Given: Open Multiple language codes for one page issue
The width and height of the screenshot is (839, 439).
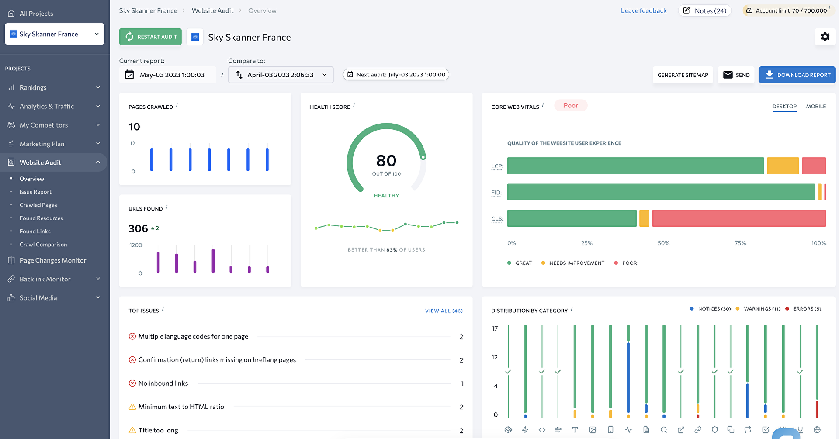Looking at the screenshot, I should pos(193,336).
